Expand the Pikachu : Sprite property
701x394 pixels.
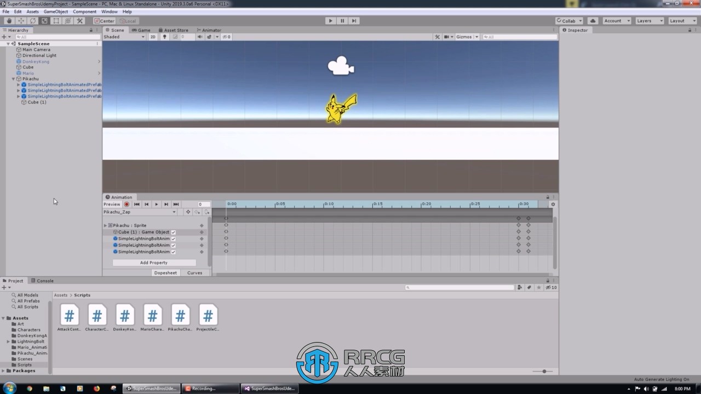point(105,225)
